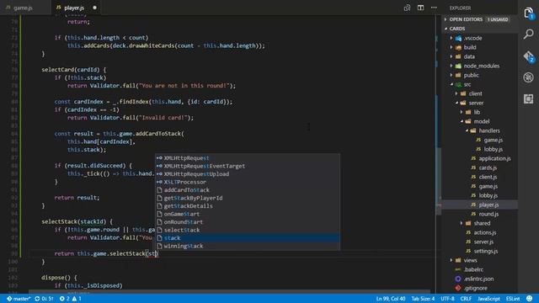Screen dimensions: 539x303
Task: Open the .eslintrc.json file
Action: point(478,279)
